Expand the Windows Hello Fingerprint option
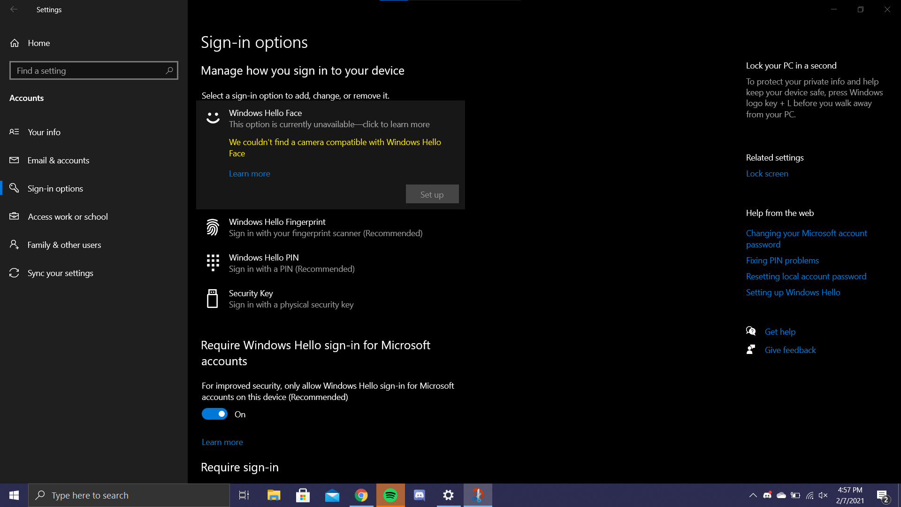Viewport: 901px width, 507px height. click(330, 227)
